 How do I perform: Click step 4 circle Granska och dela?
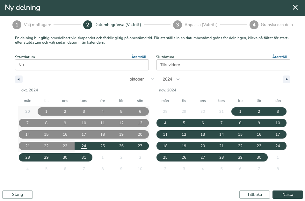254,25
